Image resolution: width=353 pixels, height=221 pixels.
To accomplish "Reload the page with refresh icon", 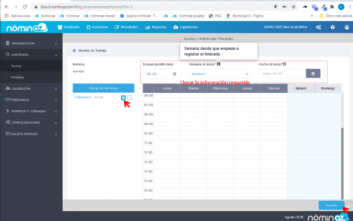I will [x=25, y=7].
